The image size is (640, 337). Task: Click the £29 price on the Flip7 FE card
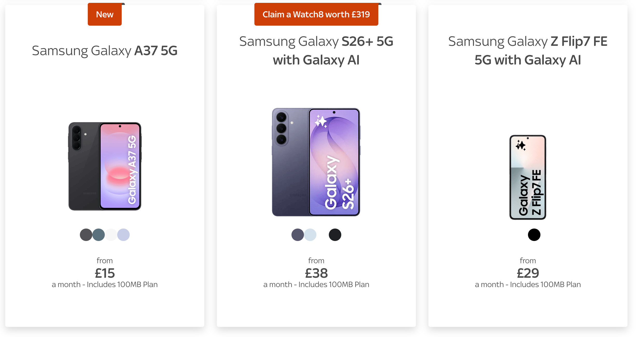click(528, 273)
